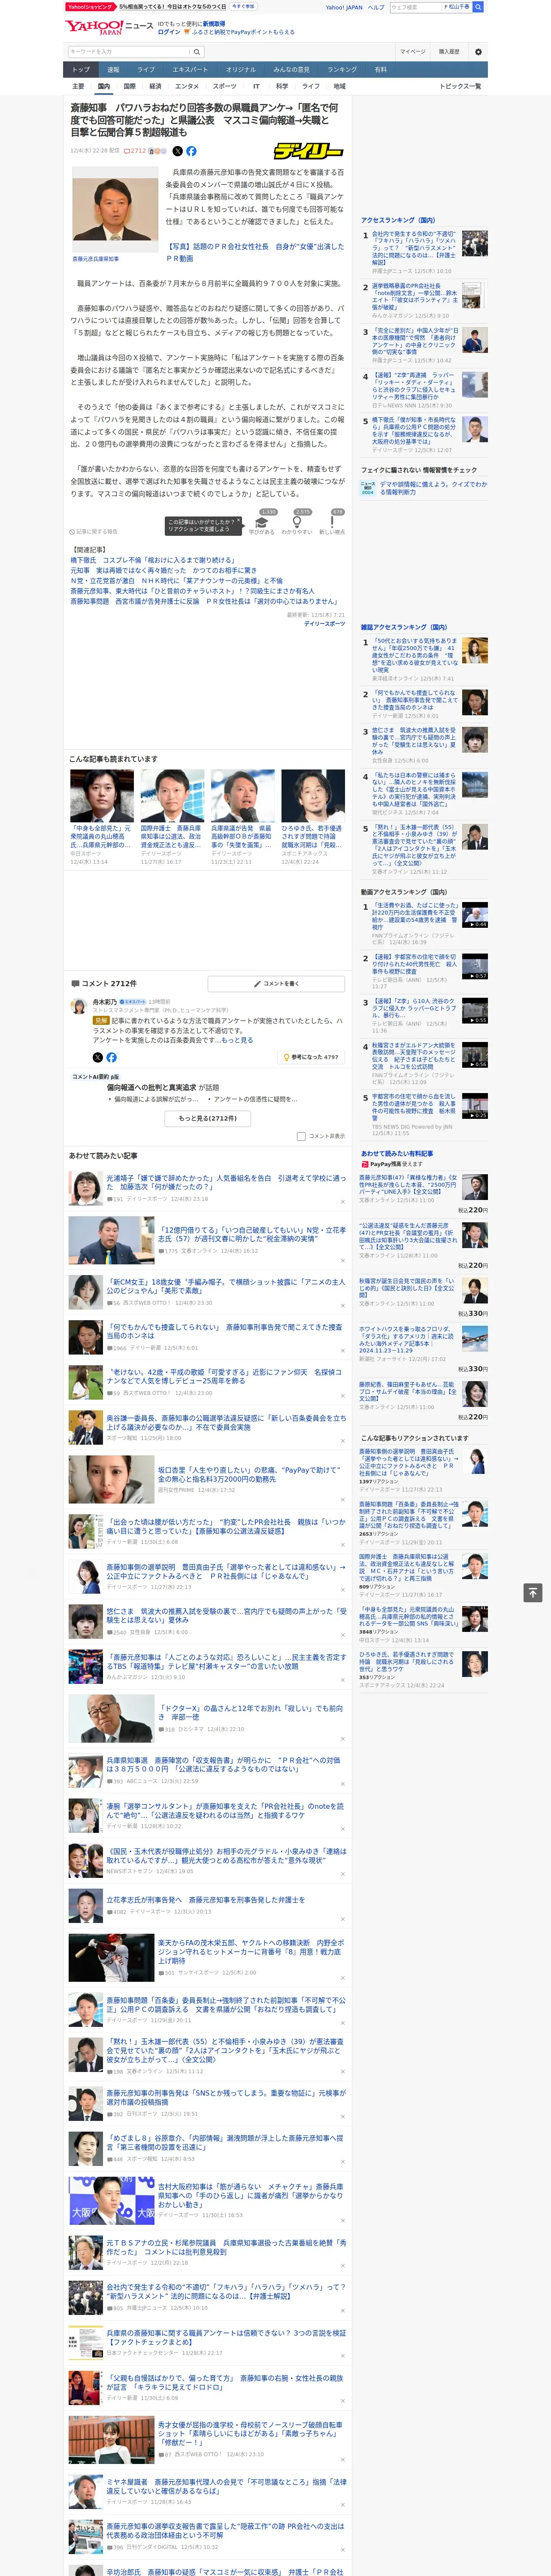Screen dimensions: 551x2576
Task: Share article on Facebook below the headline
Action: 191,151
